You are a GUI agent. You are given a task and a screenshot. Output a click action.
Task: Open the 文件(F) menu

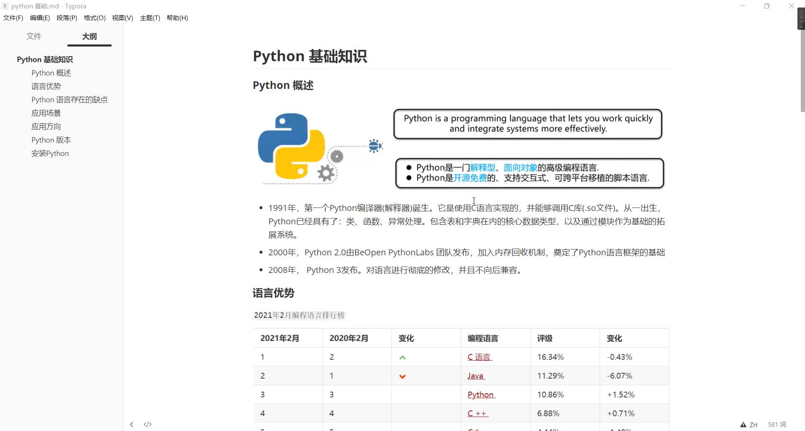click(13, 18)
